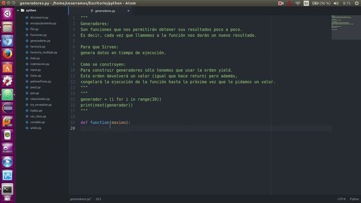Open diccionario.py in the tree view
Screen dimensions: 361x203
pyautogui.click(x=39, y=17)
